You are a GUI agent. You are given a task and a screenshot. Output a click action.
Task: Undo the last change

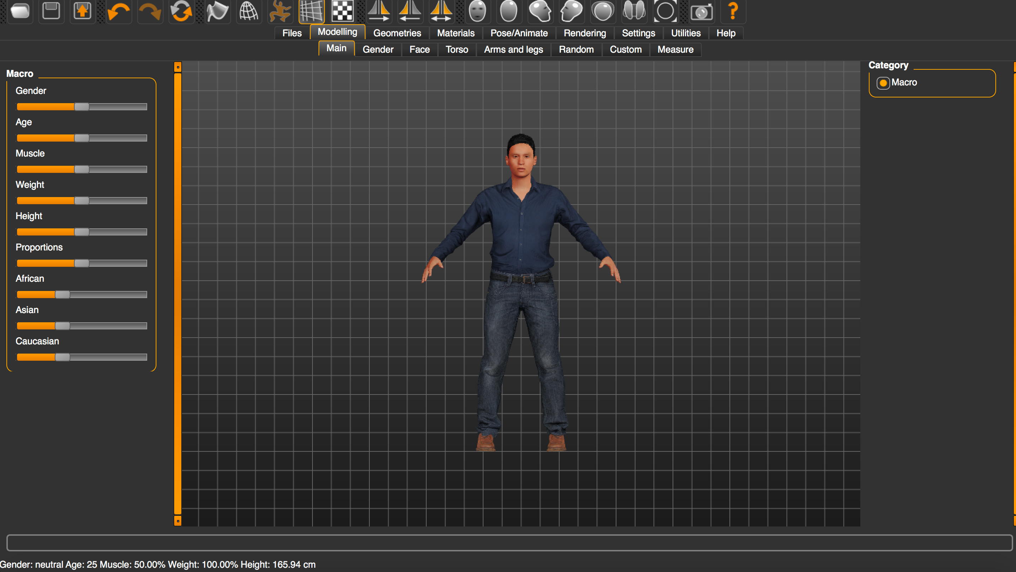tap(118, 11)
